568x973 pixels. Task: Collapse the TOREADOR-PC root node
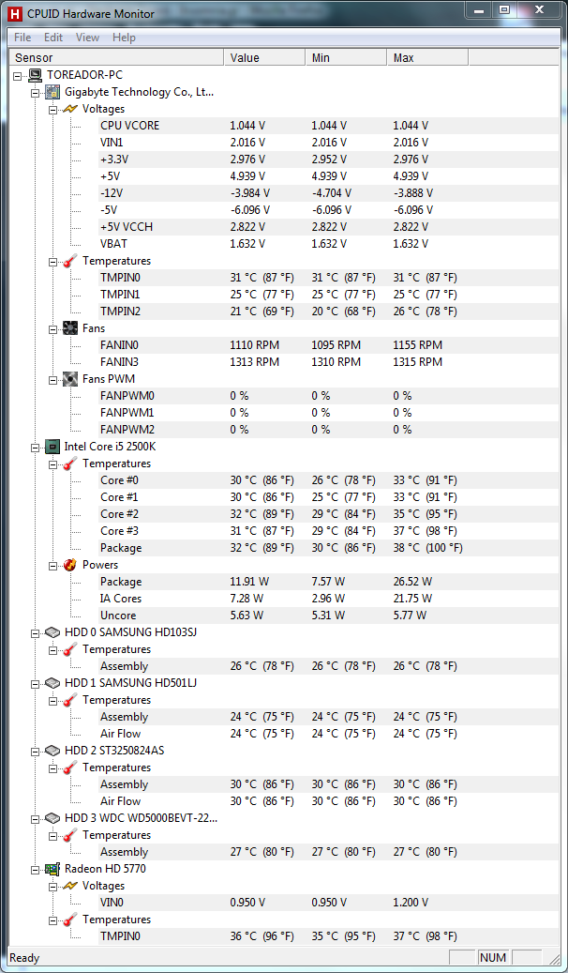(18, 75)
